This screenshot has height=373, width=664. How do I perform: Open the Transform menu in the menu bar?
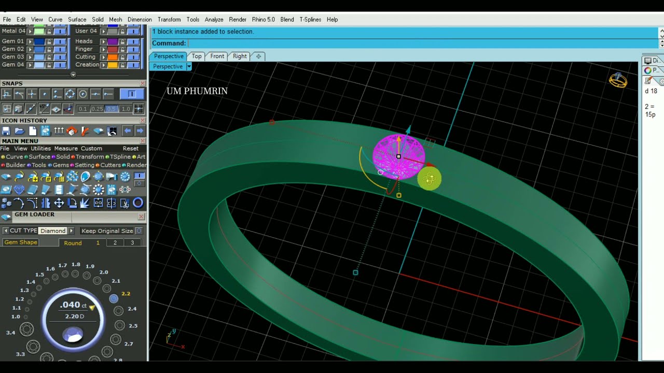point(169,19)
